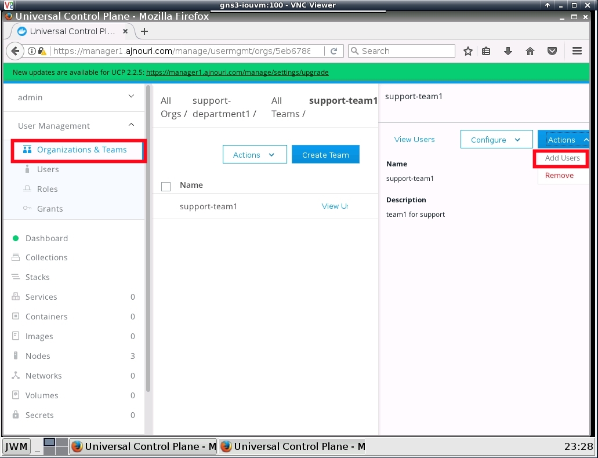The image size is (598, 458).
Task: Open the JWM start menu button
Action: click(x=16, y=446)
